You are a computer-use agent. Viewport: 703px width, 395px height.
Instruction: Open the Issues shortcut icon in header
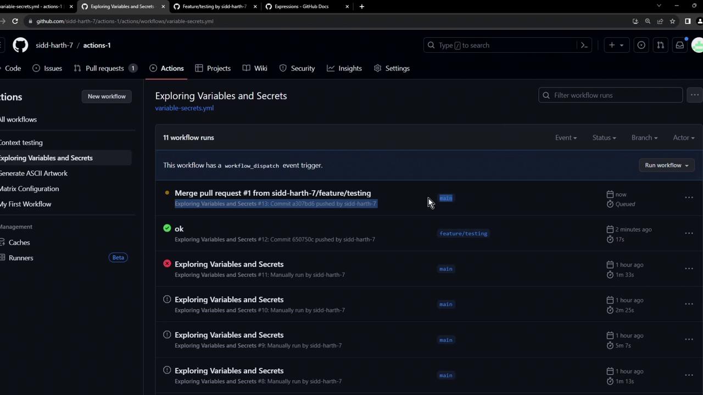pyautogui.click(x=641, y=45)
